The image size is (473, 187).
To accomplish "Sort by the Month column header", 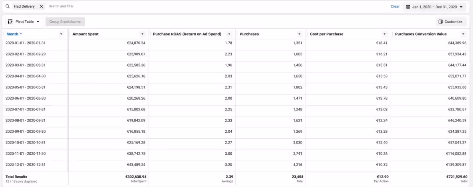I will click(14, 34).
